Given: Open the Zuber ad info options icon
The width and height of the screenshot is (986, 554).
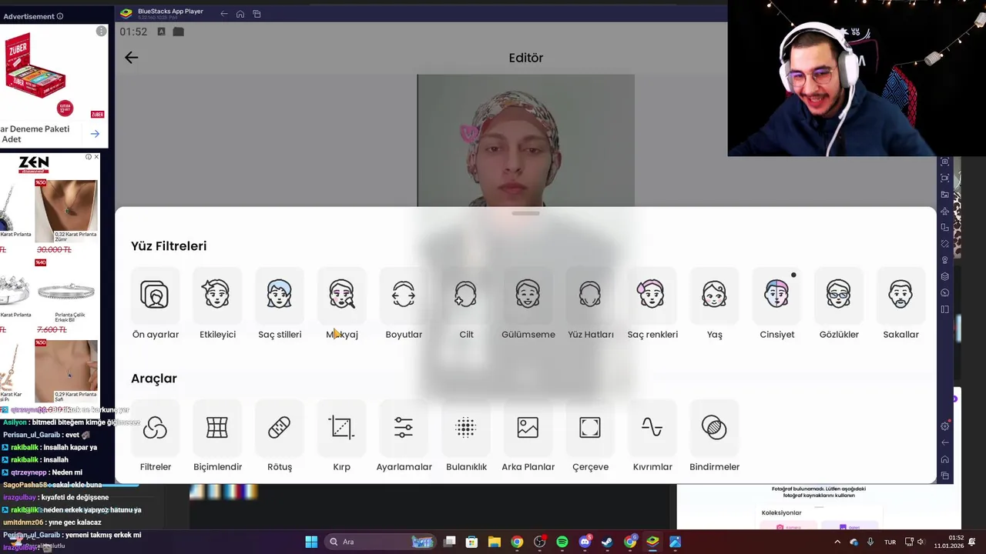Looking at the screenshot, I should 101,32.
